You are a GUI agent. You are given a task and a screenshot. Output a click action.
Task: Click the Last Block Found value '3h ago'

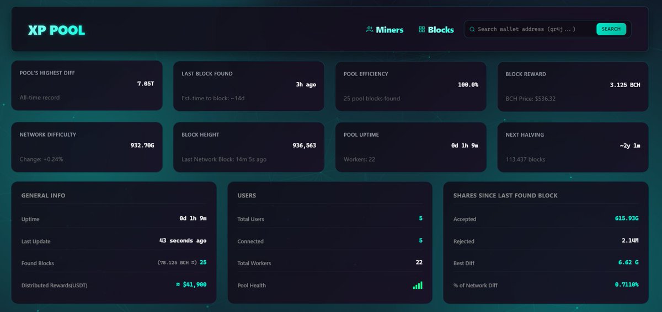coord(306,84)
